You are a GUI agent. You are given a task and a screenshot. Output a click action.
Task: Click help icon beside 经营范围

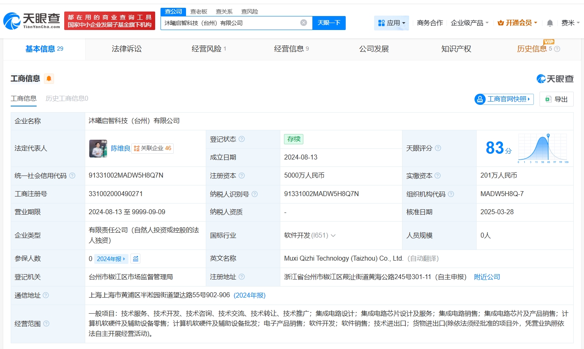tap(47, 324)
